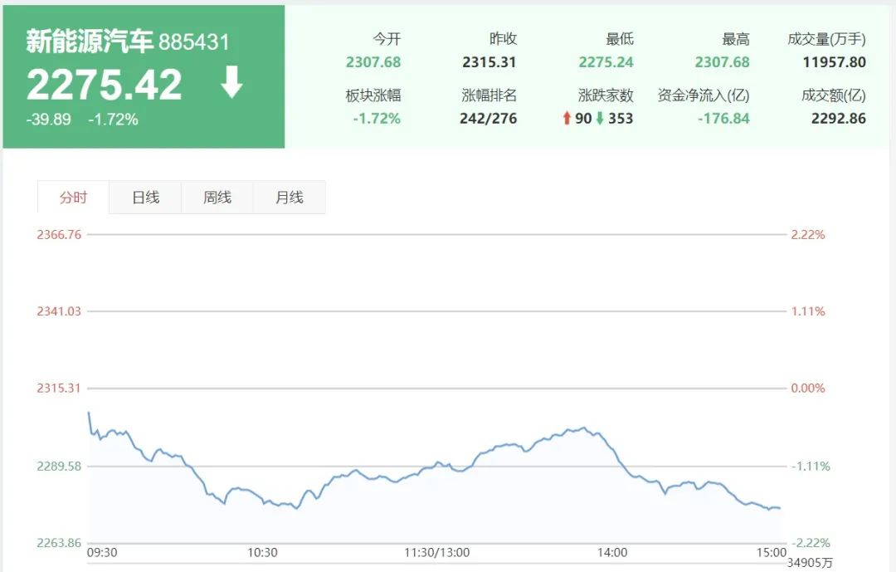Click the 15:00 time axis label
896x572 pixels.
[772, 553]
